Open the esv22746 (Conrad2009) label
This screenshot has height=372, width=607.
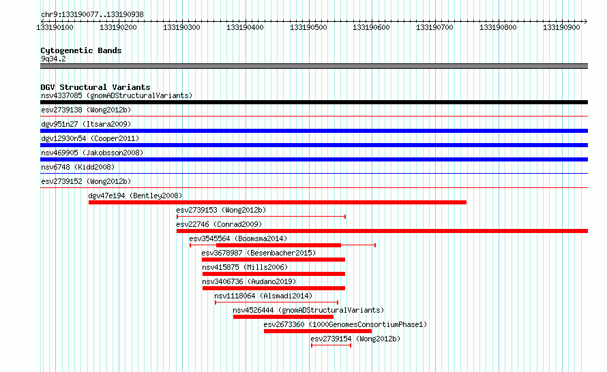coord(219,224)
